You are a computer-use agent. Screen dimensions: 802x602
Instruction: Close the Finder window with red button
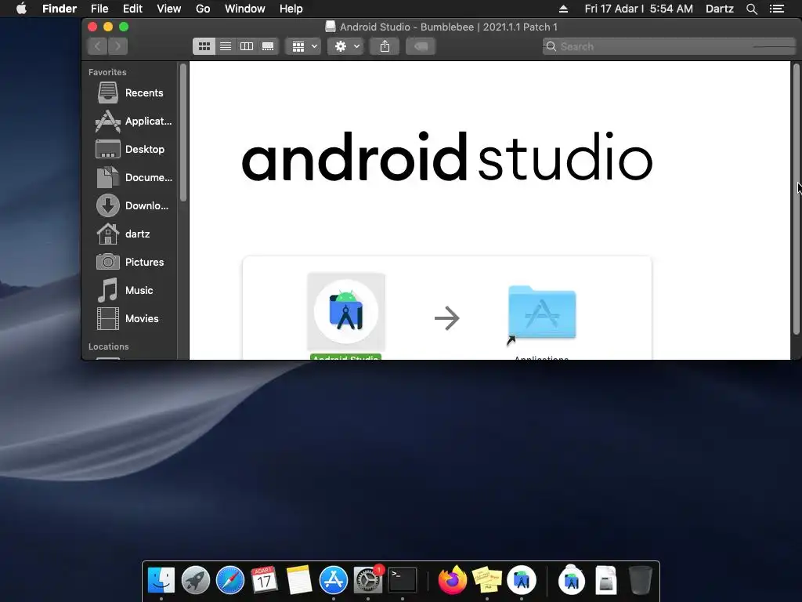pos(92,27)
